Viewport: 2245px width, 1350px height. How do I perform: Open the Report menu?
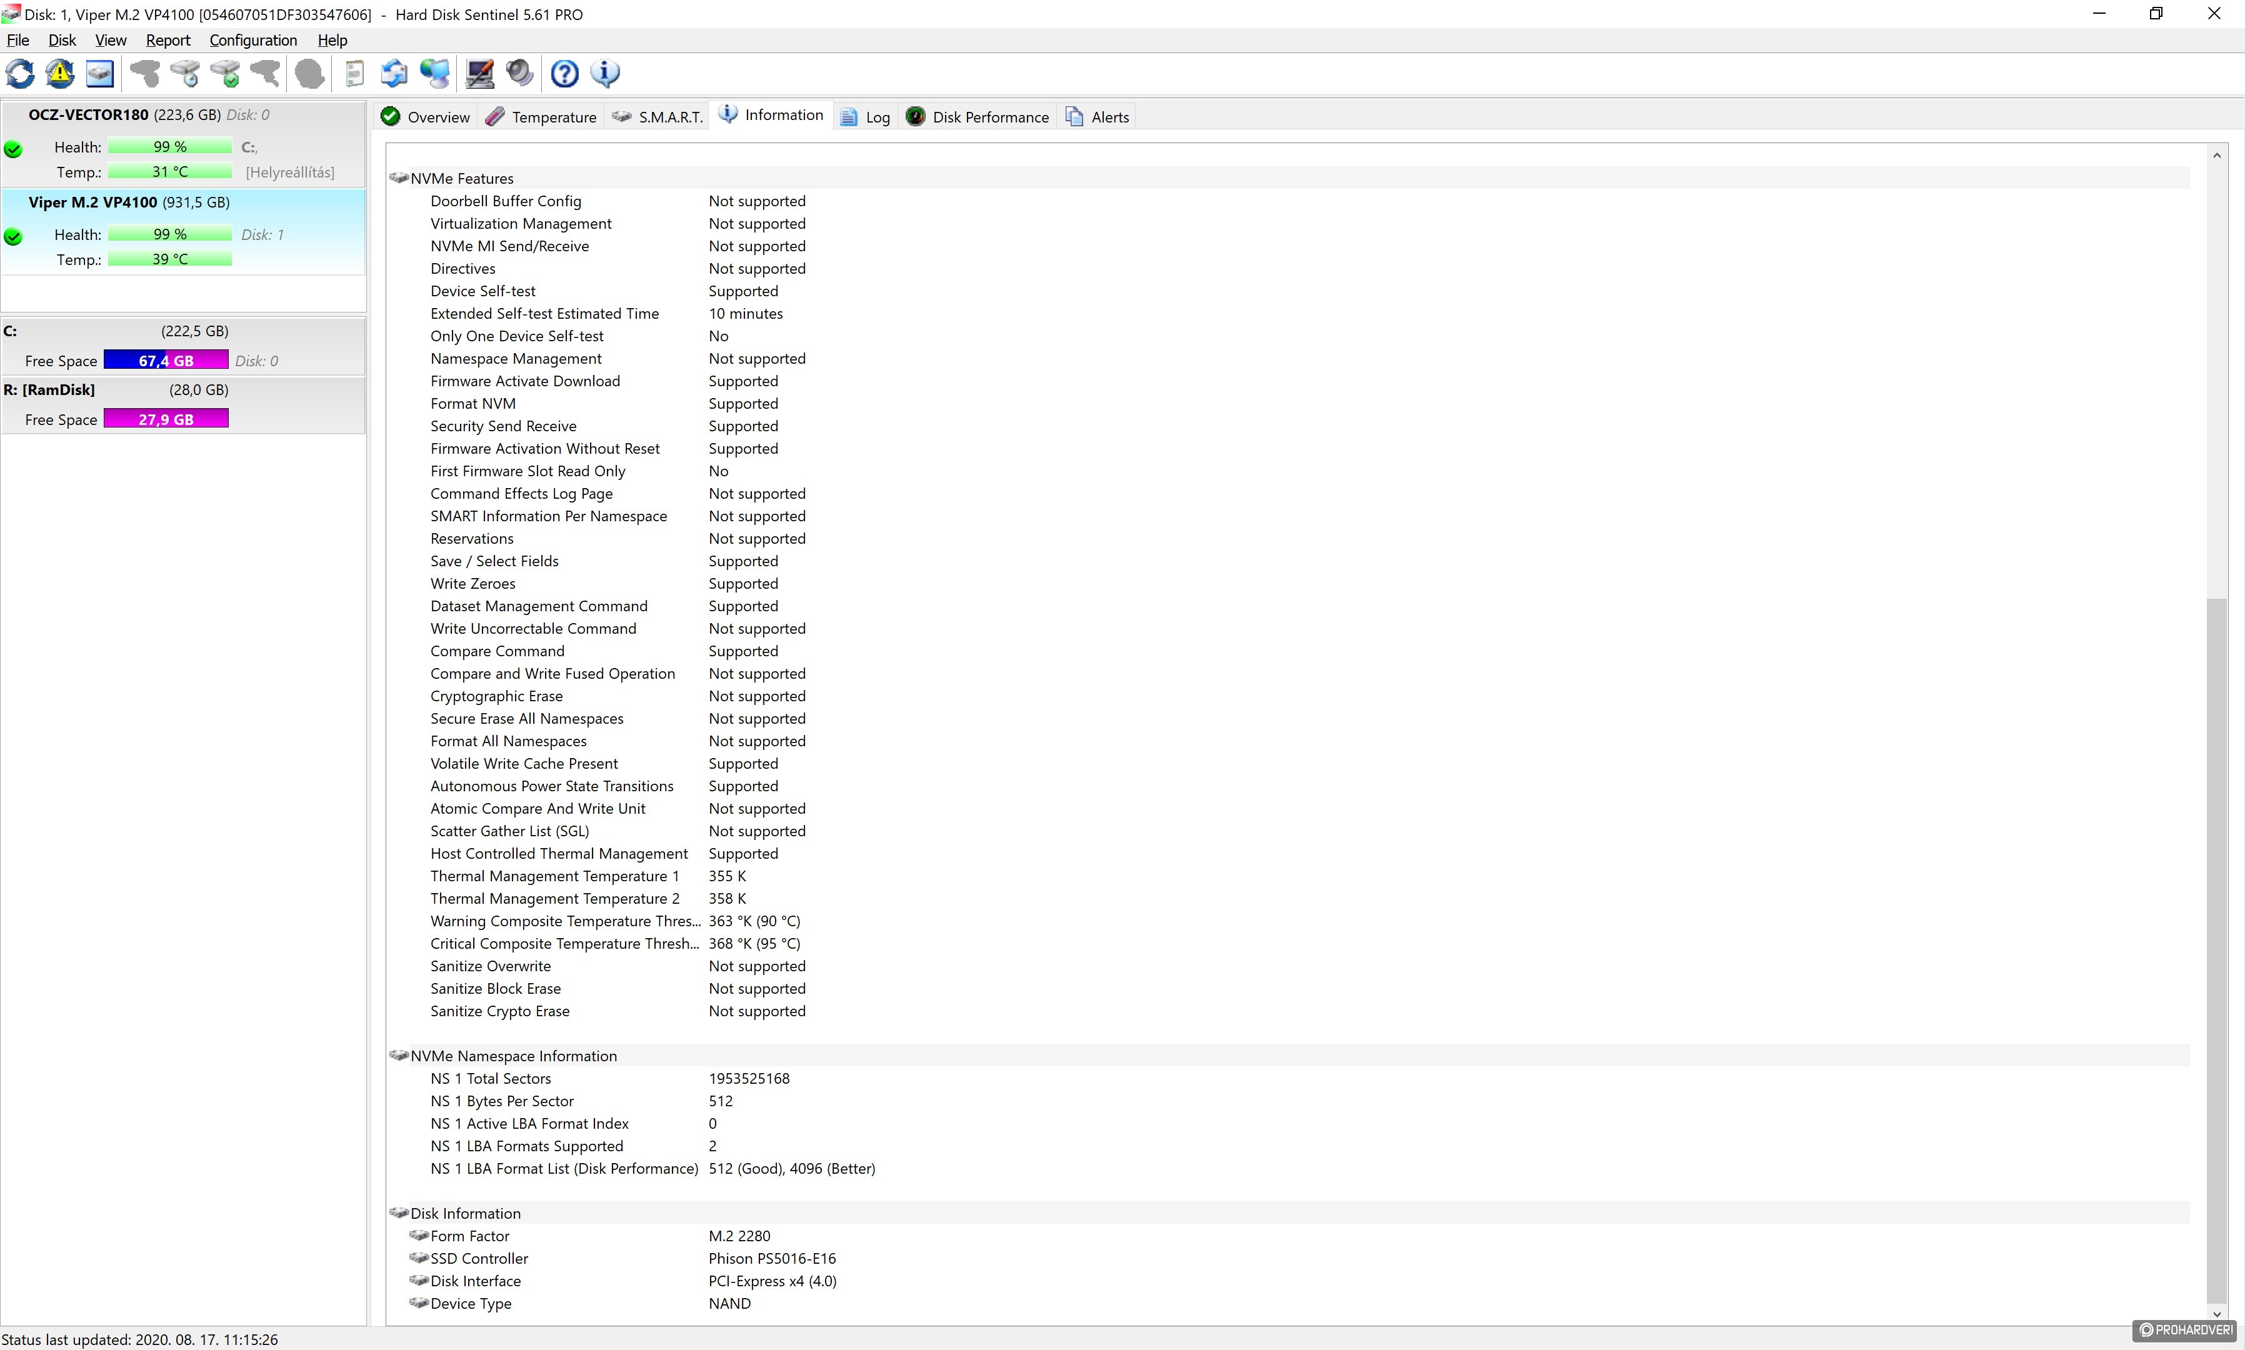click(168, 40)
